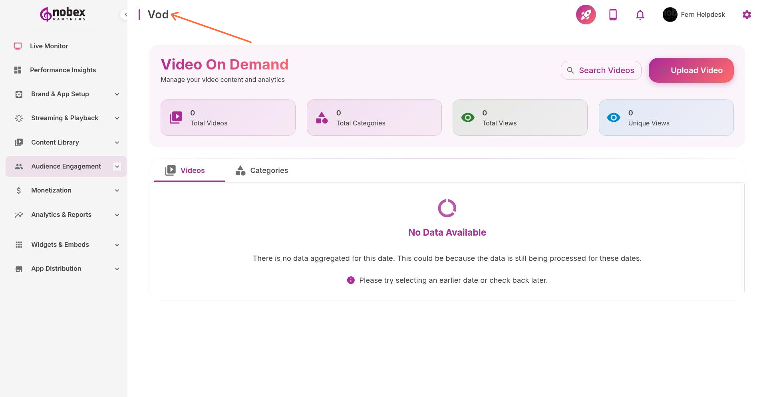The image size is (767, 397).
Task: Click the Total Videos stat card icon
Action: (x=175, y=117)
